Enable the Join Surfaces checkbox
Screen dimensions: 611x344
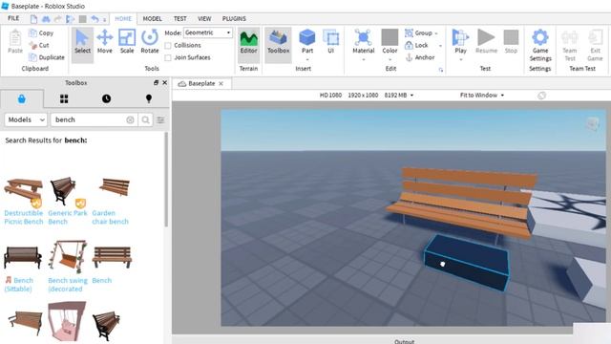[168, 57]
